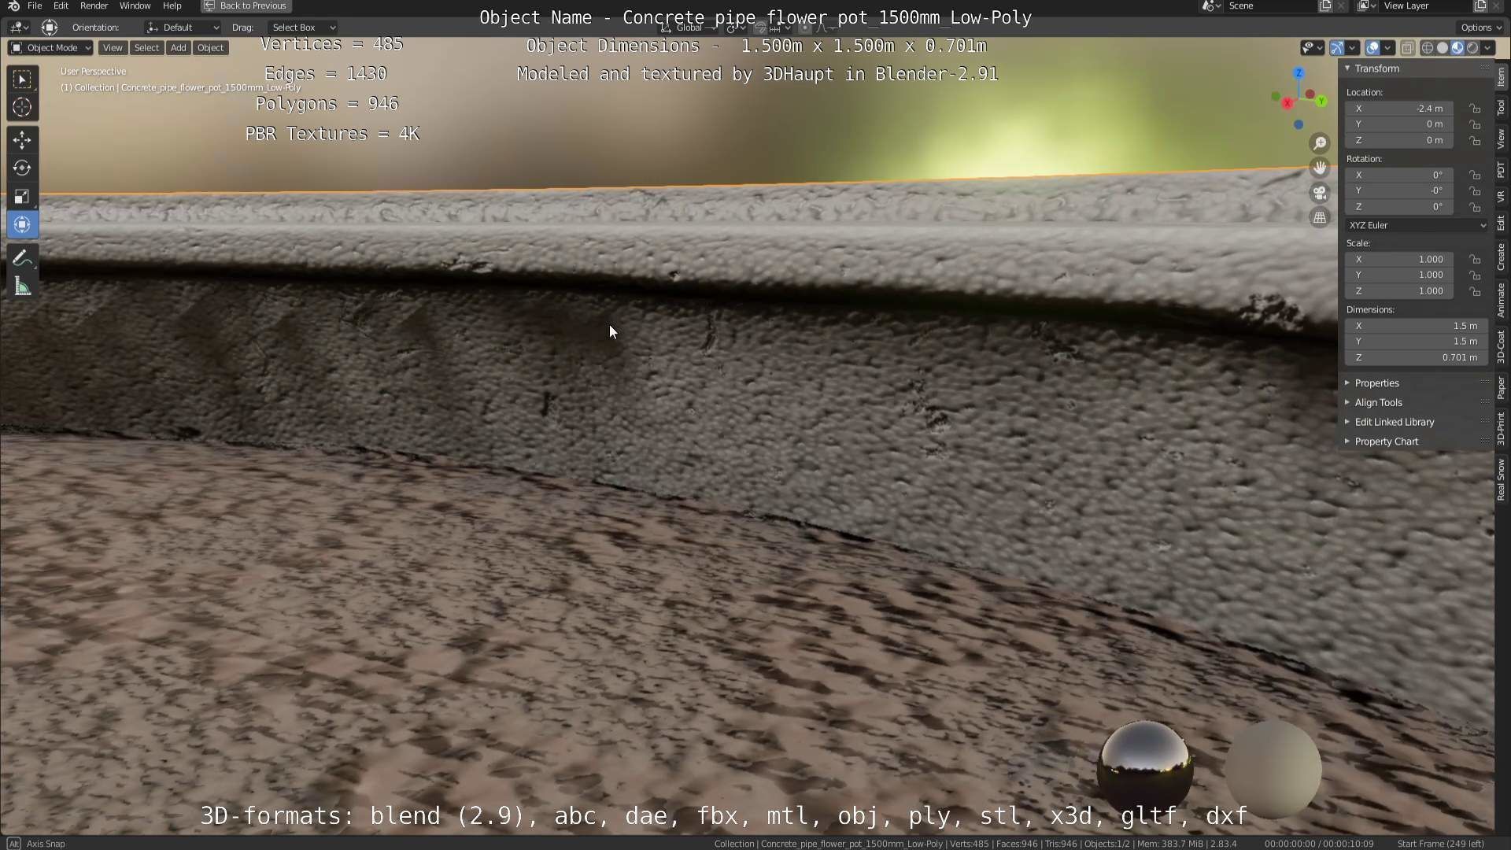1511x850 pixels.
Task: Pick the Measure ruler tool
Action: (22, 287)
